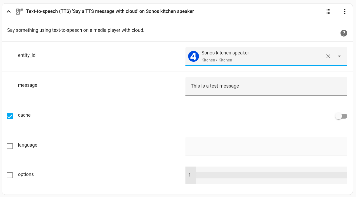Open the service help question mark
Image resolution: width=356 pixels, height=197 pixels.
click(344, 33)
